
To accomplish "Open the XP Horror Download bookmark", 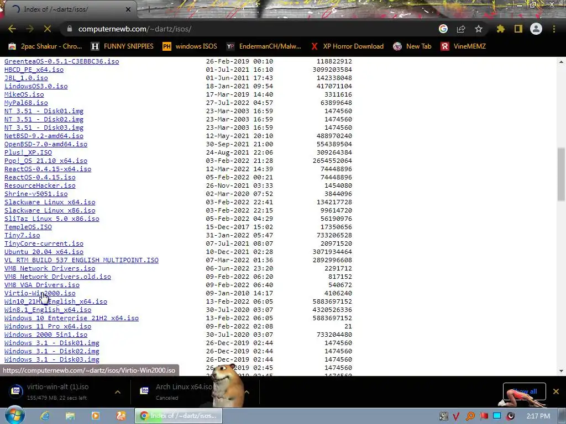I will tap(347, 46).
